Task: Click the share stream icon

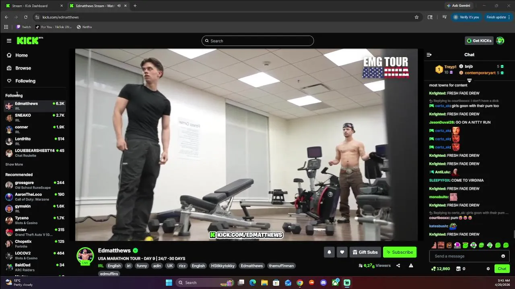Action: [x=398, y=266]
